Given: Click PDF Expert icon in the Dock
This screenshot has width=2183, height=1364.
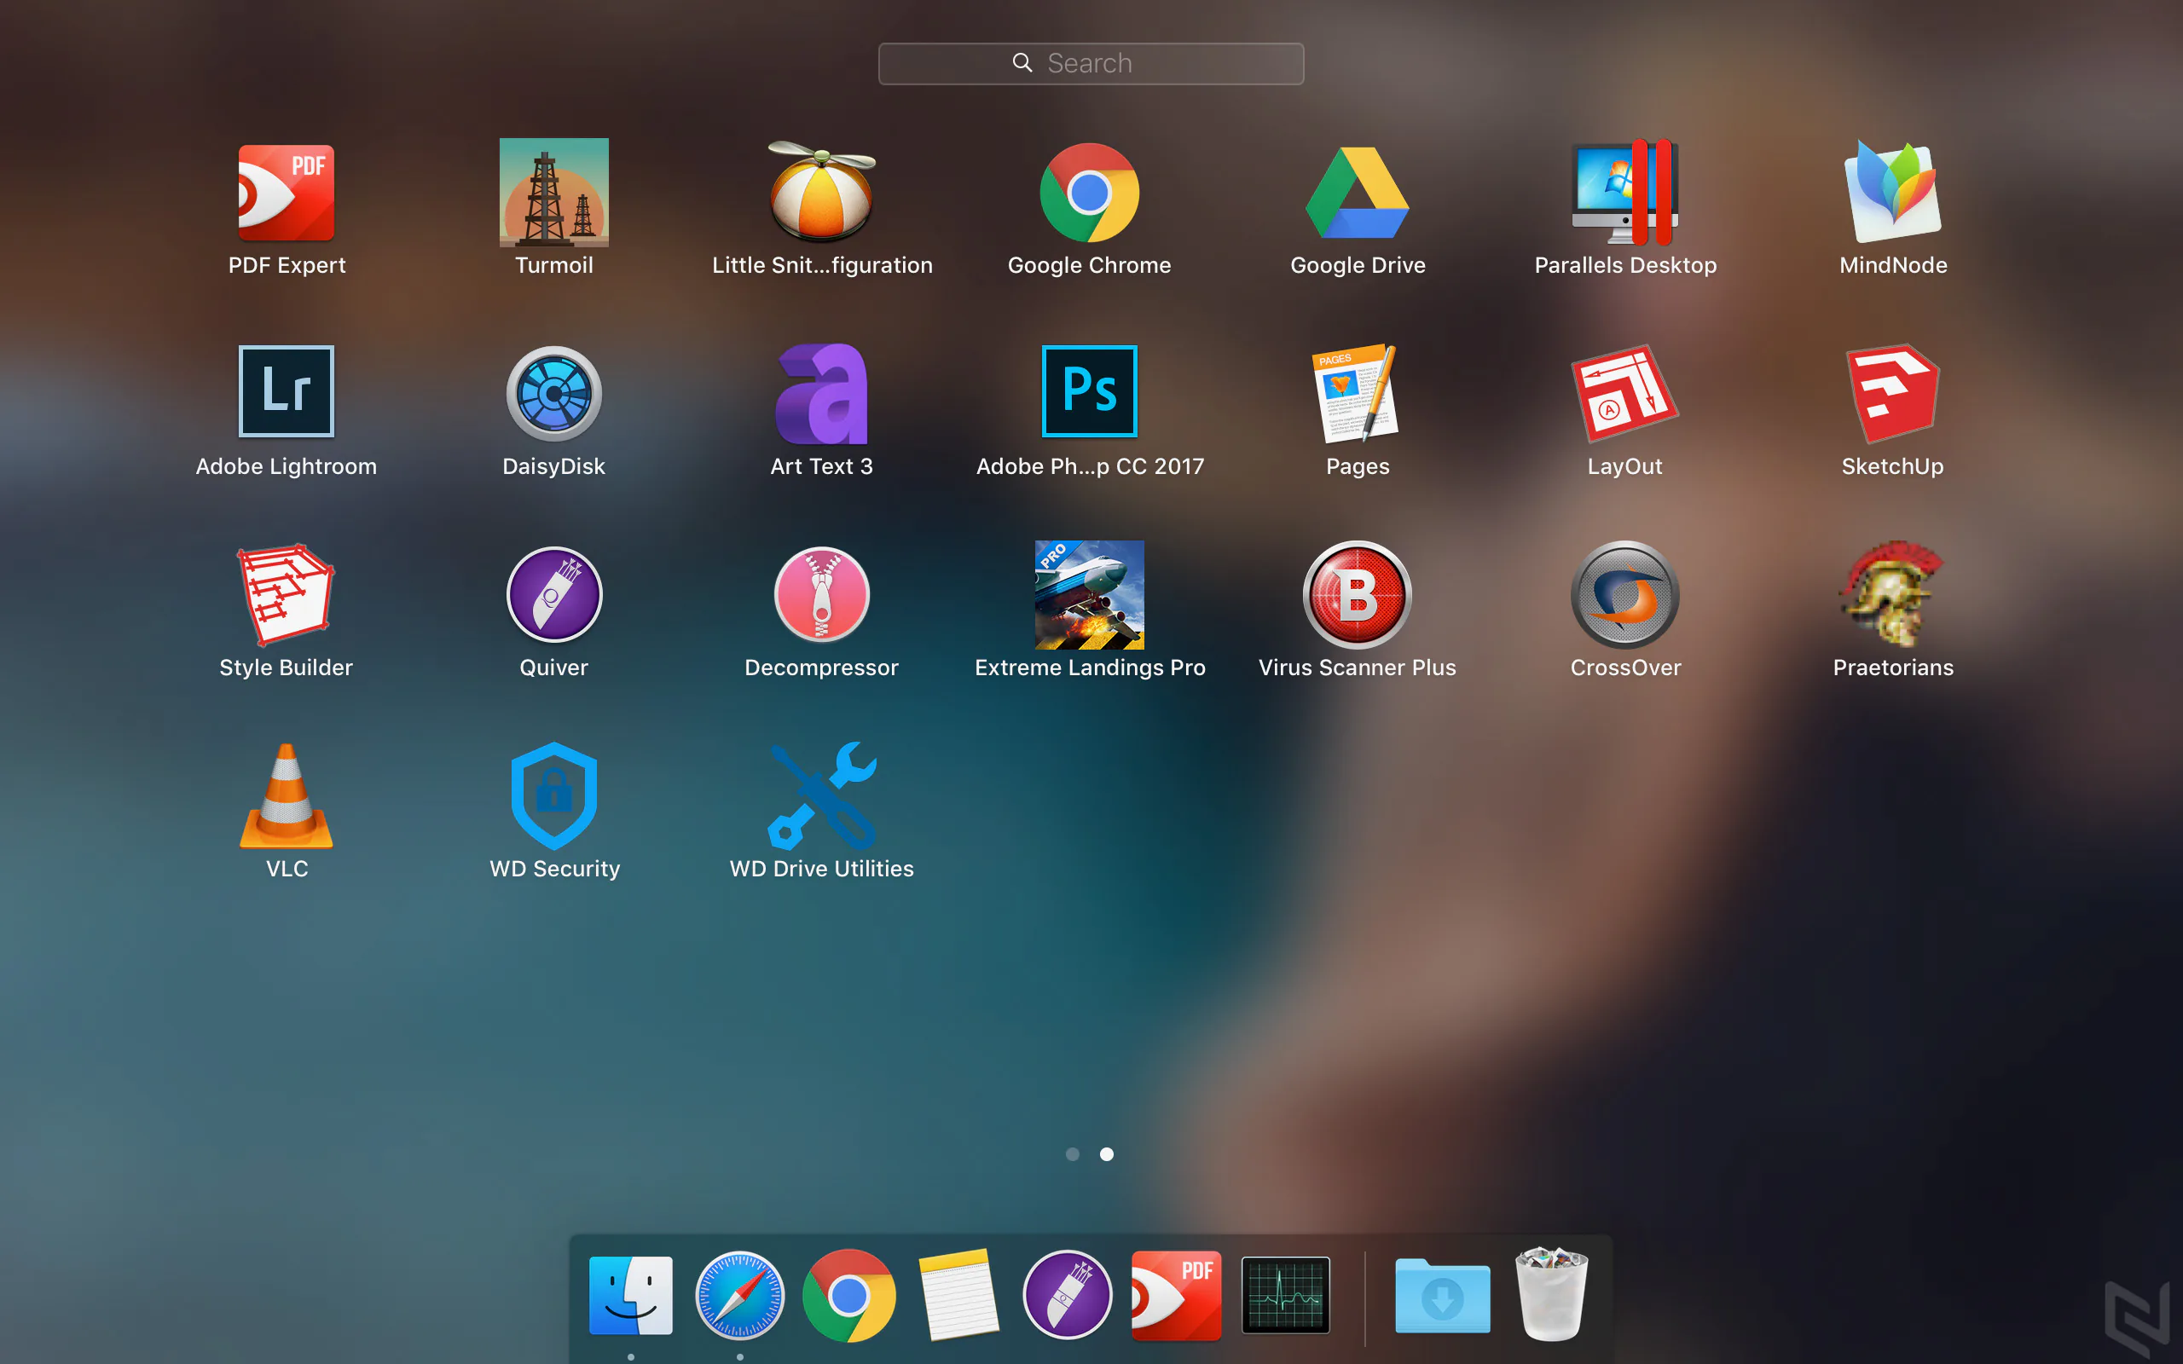Looking at the screenshot, I should [1176, 1295].
